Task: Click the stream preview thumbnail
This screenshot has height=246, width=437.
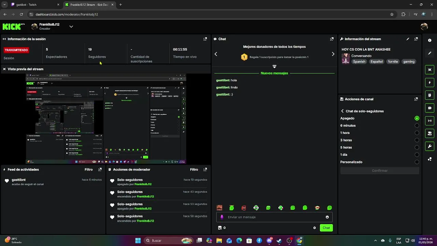Action: tap(106, 119)
